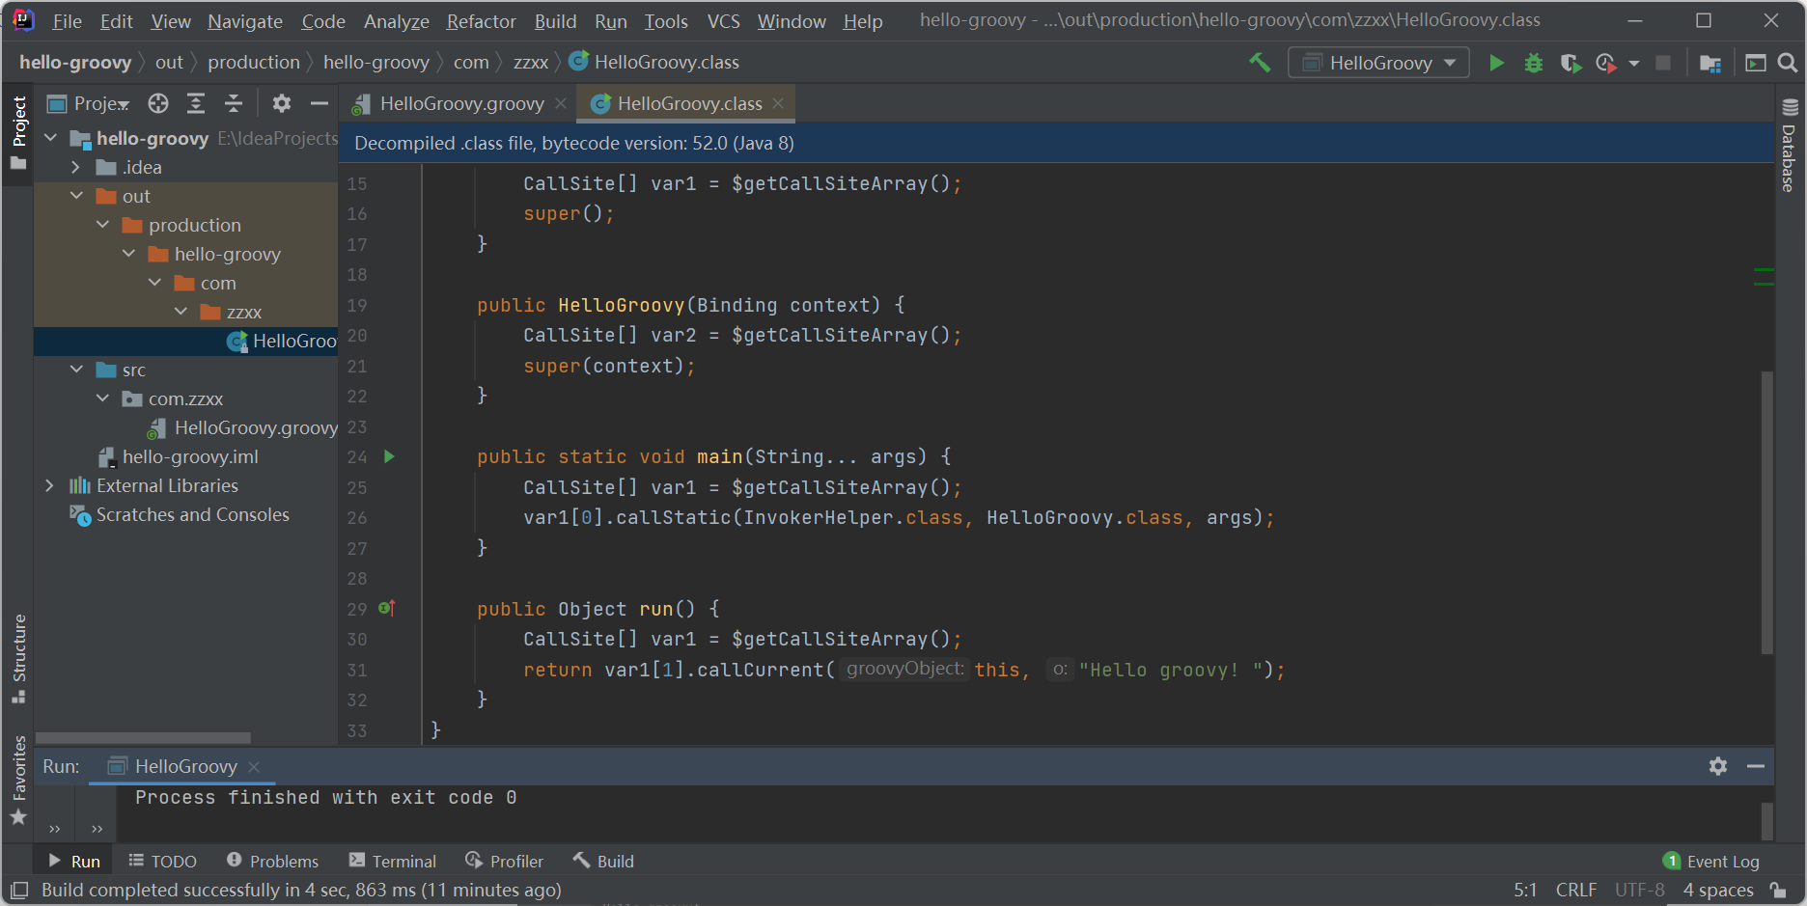The height and width of the screenshot is (906, 1807).
Task: Click the green Run button in toolbar
Action: pos(1496,63)
